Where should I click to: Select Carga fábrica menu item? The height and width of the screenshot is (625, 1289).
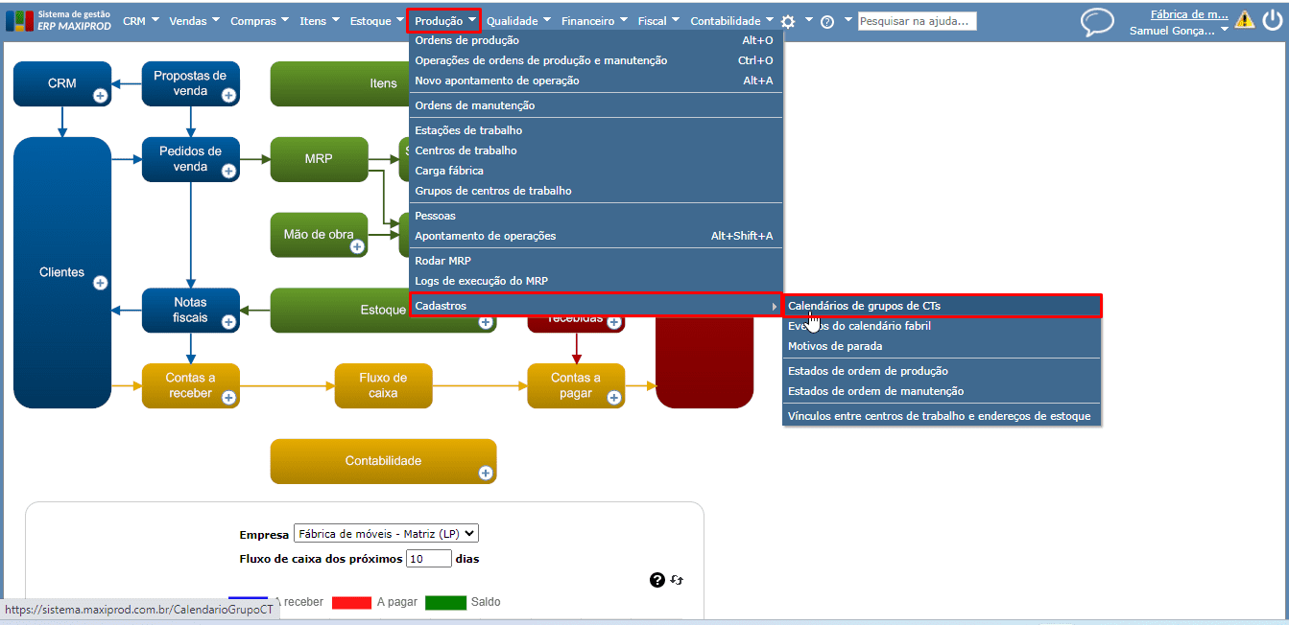point(596,171)
